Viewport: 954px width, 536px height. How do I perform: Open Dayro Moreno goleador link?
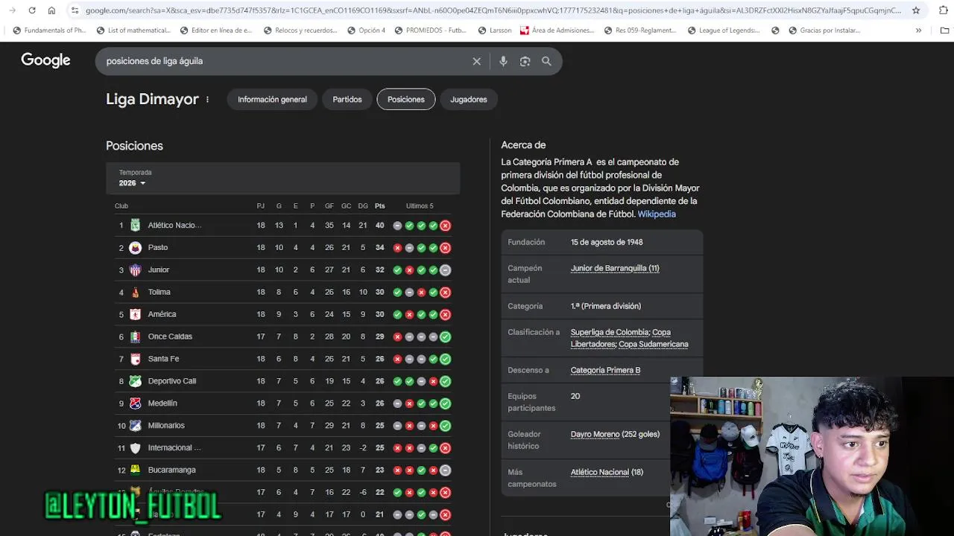click(x=595, y=435)
